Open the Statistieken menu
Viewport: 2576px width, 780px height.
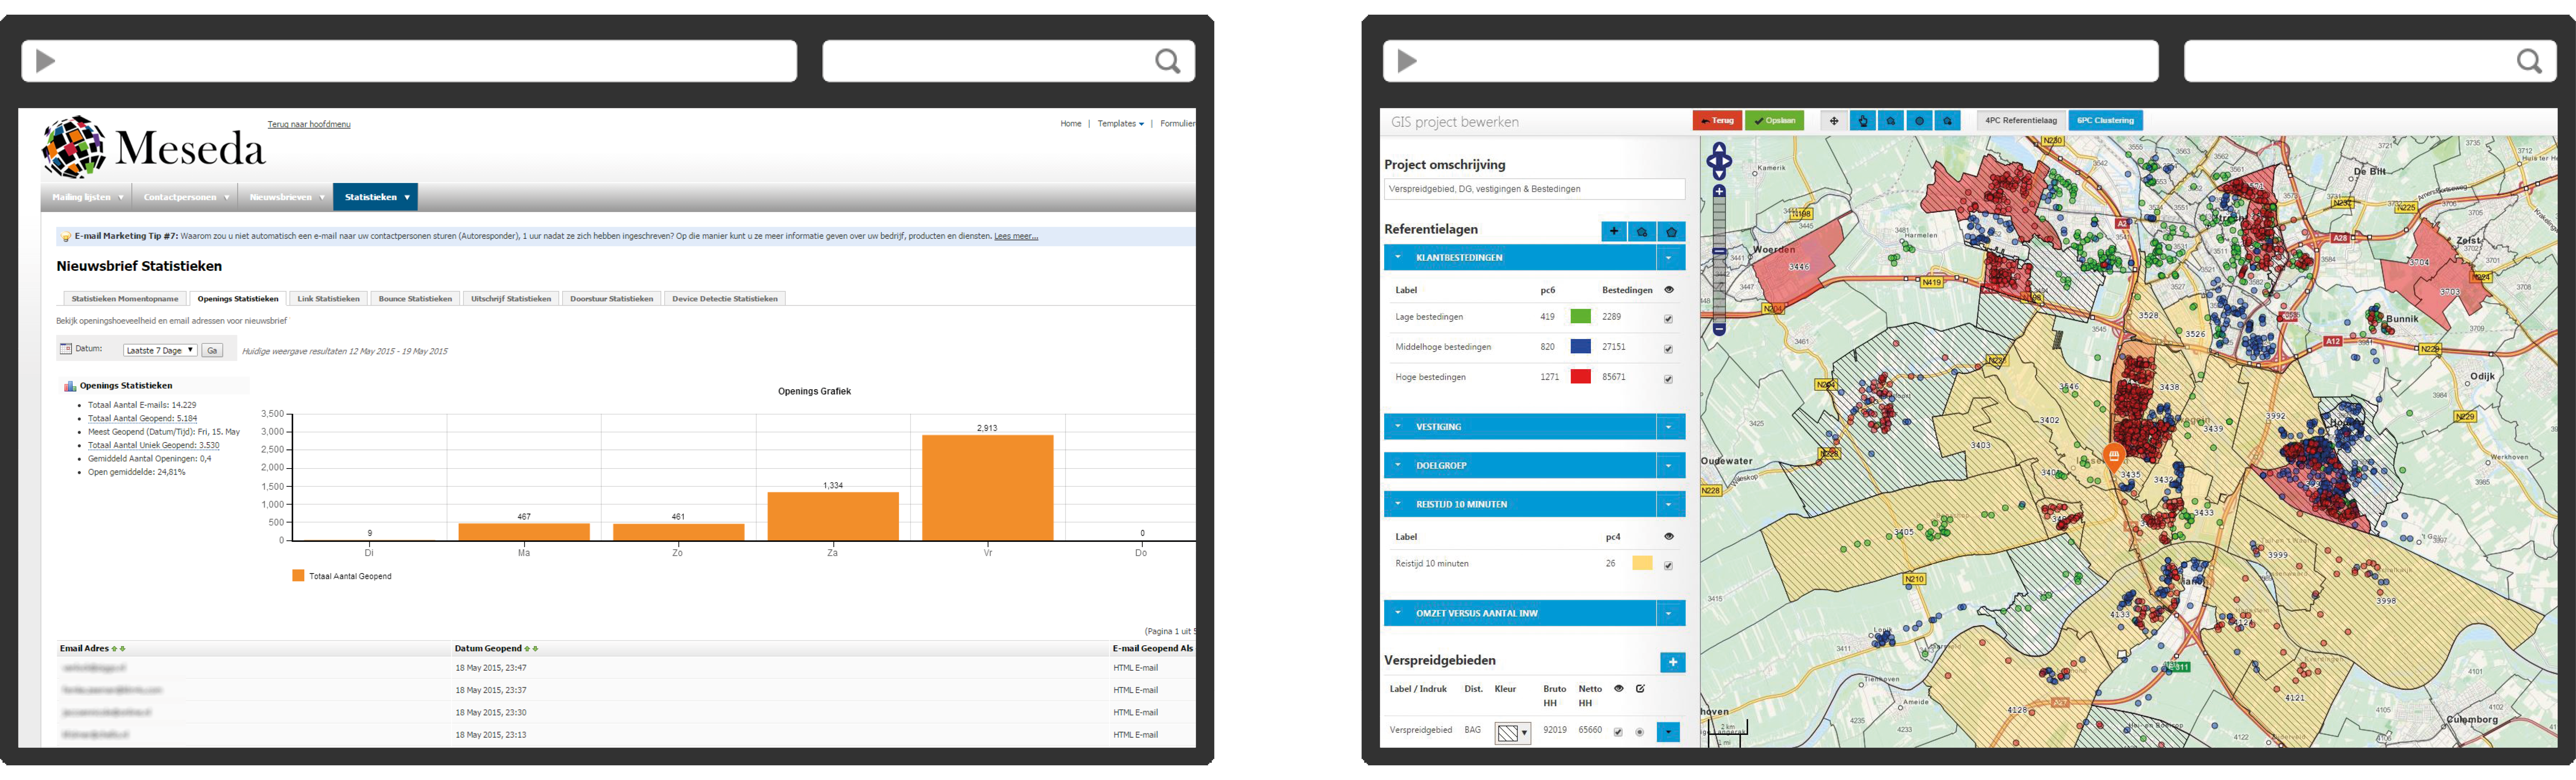[376, 197]
